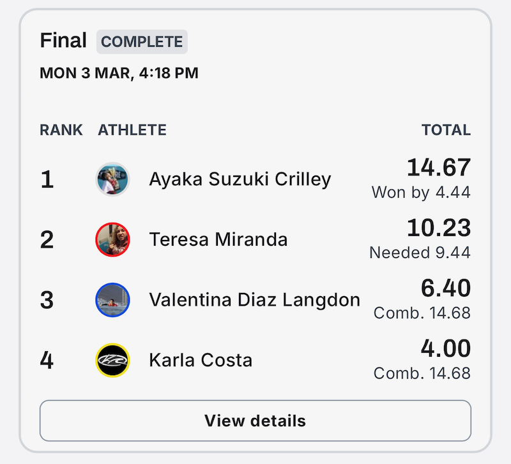
Task: Select athlete name Ayaka Suzuki Crilley
Action: (x=240, y=179)
